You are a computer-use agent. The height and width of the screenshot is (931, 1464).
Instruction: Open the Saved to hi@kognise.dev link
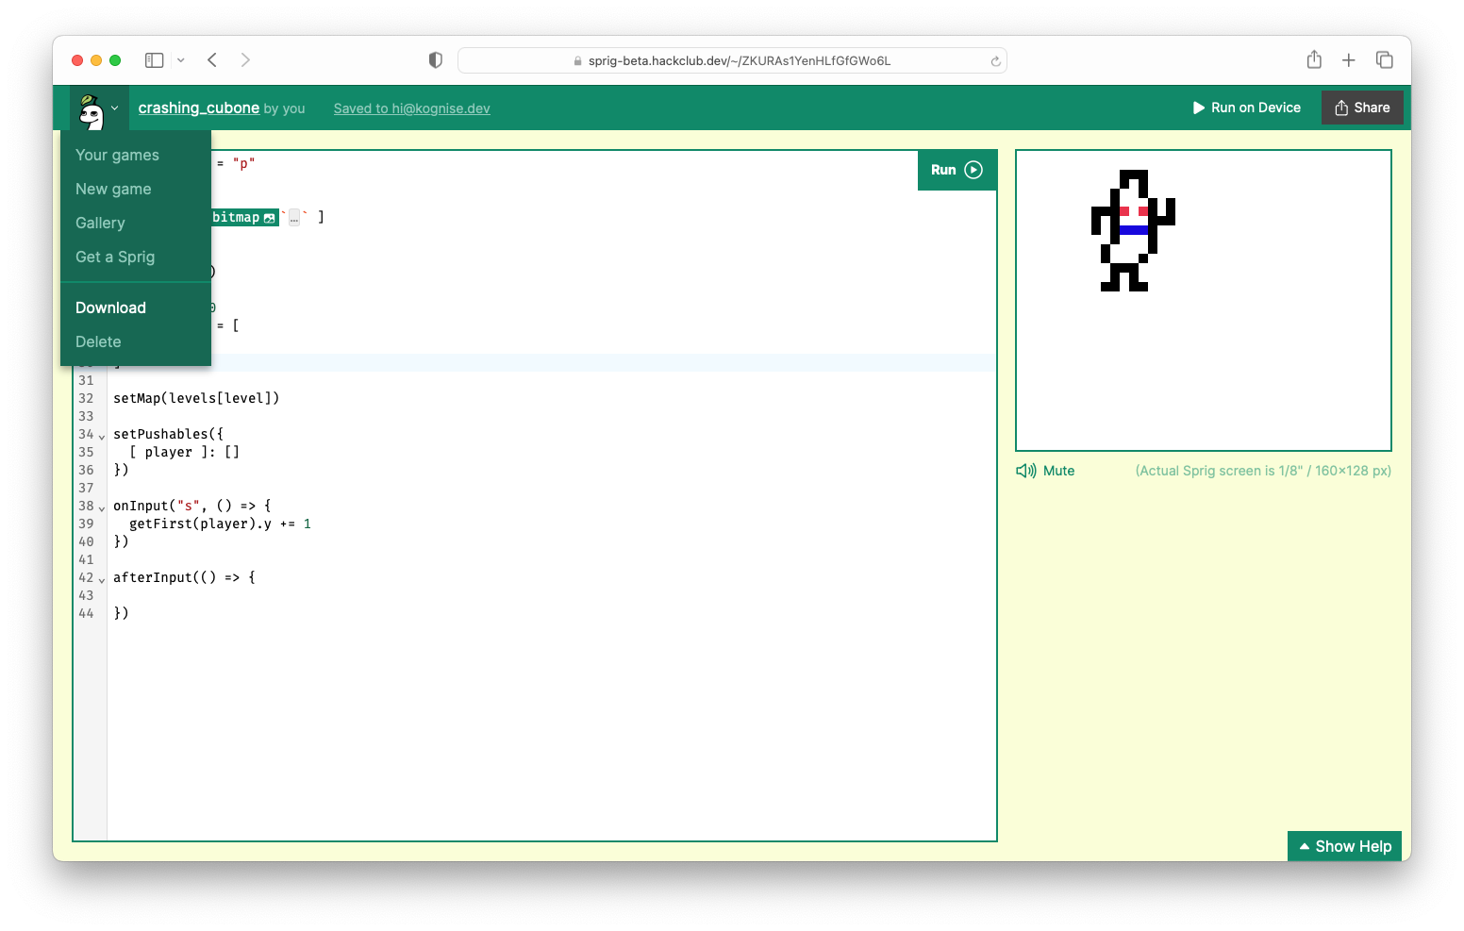pos(411,108)
